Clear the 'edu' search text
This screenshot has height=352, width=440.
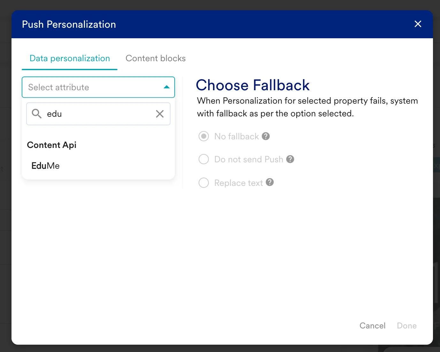coord(160,114)
